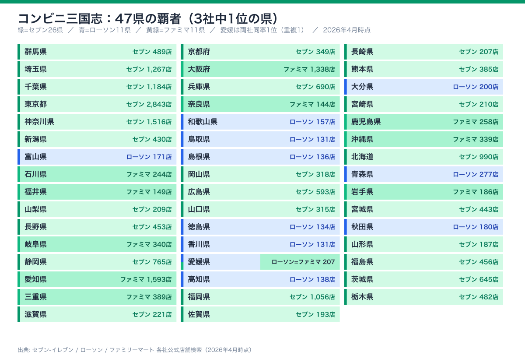Select the 新潟県 row
This screenshot has width=525, height=359.
(97, 139)
